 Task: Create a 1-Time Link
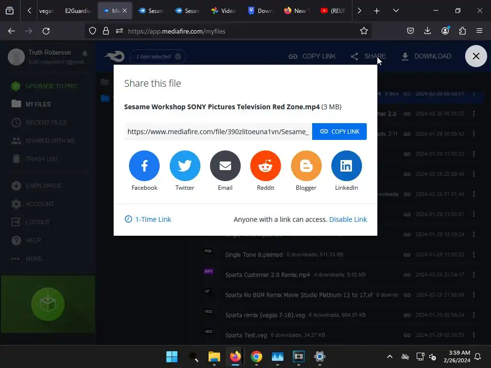tap(148, 219)
